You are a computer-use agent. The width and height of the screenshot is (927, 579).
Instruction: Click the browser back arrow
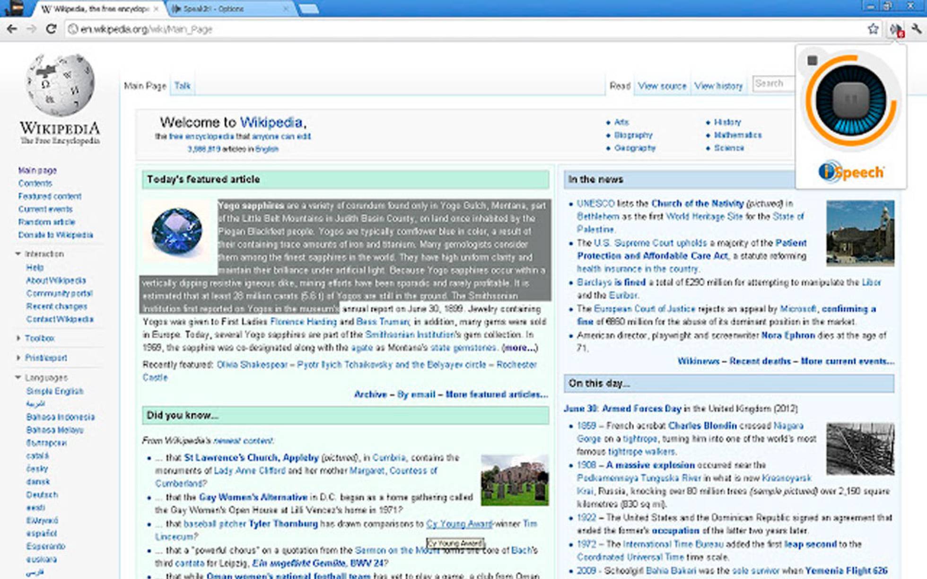[x=12, y=29]
